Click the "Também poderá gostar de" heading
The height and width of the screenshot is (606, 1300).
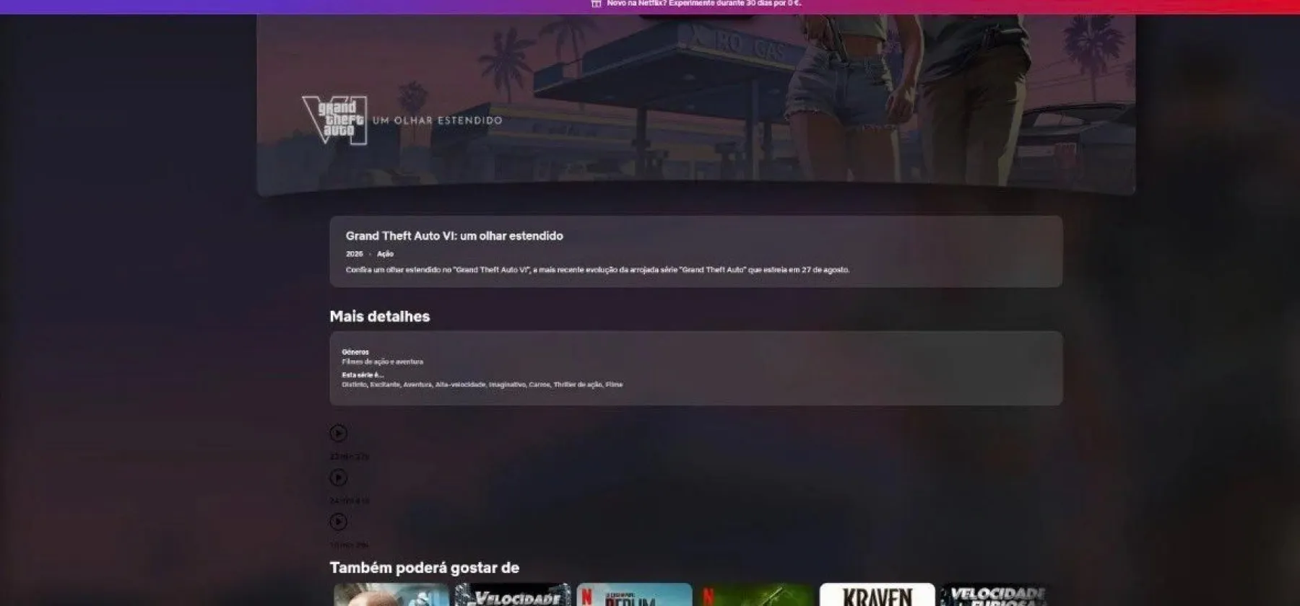(424, 568)
